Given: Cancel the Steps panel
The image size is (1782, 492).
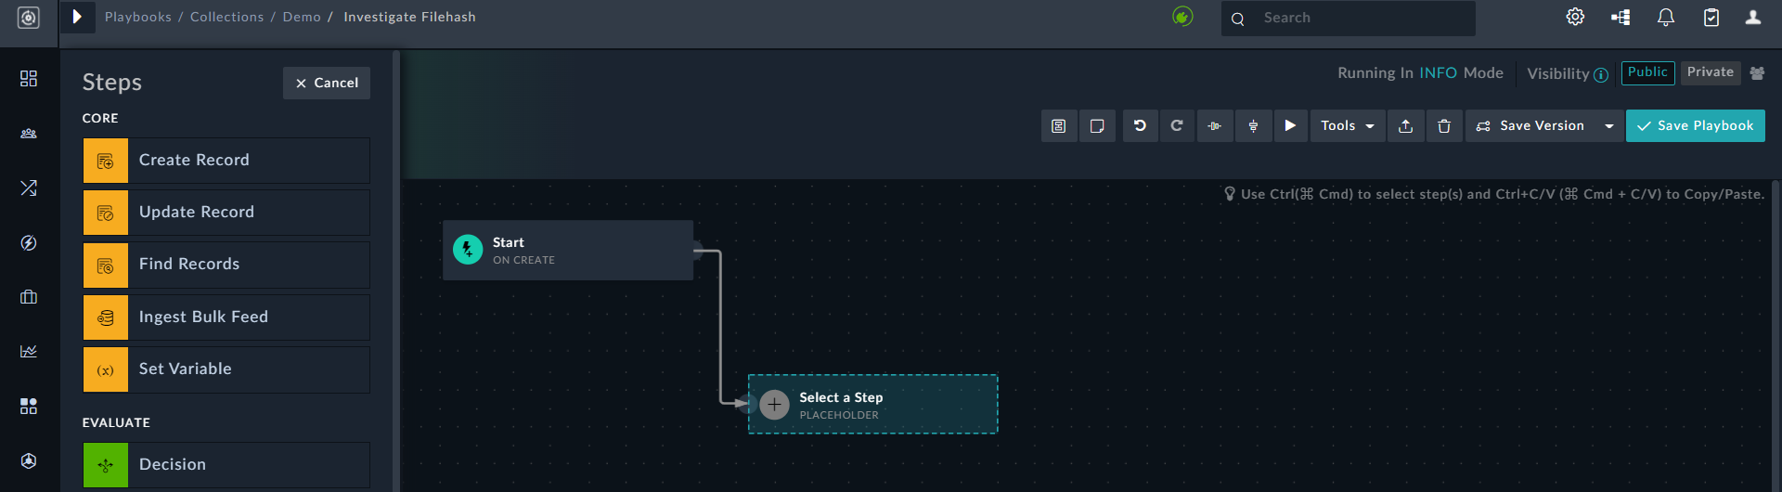Looking at the screenshot, I should [327, 83].
